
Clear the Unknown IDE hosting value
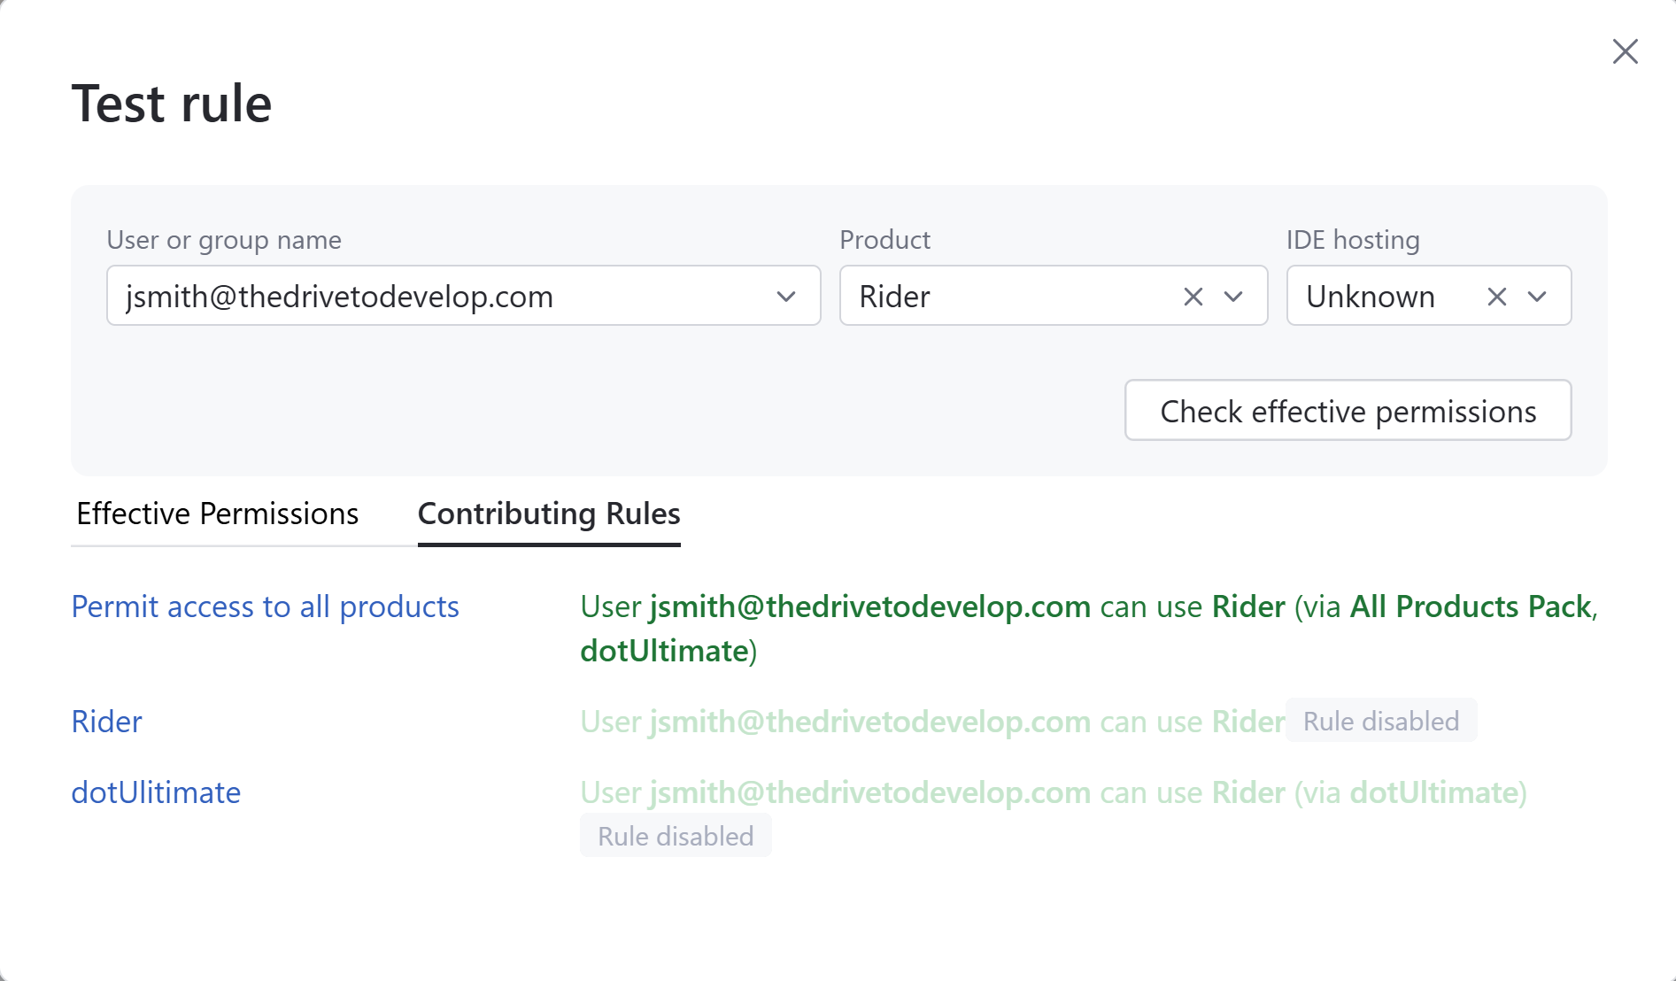(x=1496, y=297)
